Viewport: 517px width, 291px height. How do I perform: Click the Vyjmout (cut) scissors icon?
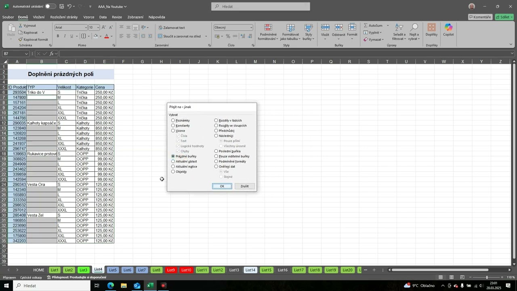click(x=21, y=25)
